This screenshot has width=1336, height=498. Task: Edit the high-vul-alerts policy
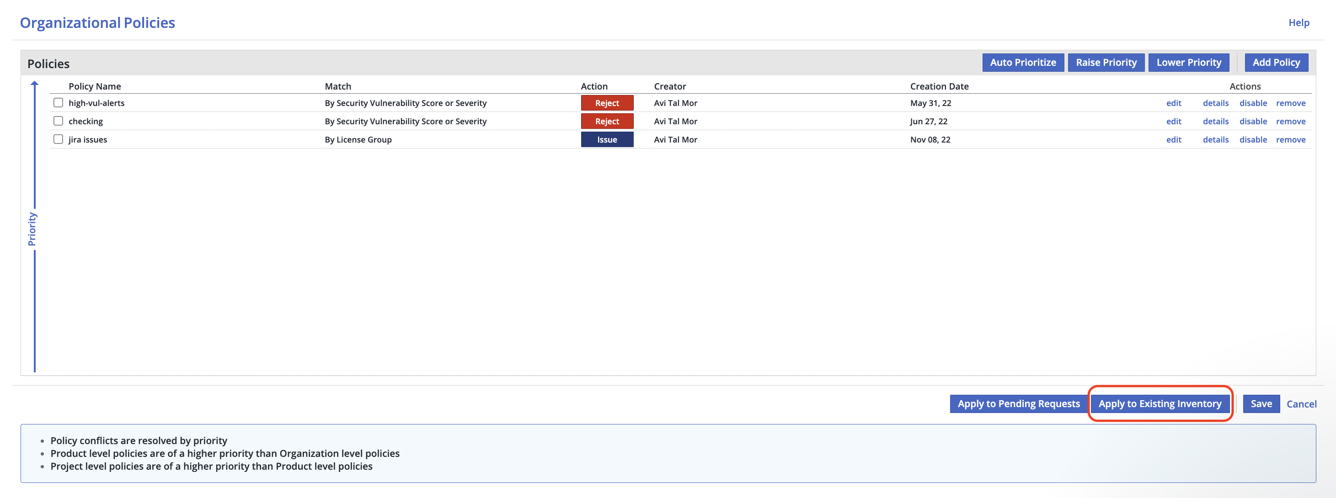[x=1173, y=103]
